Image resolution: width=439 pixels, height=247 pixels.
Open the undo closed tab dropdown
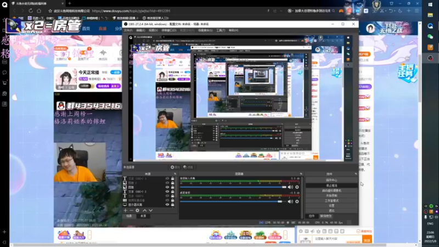coord(395,11)
